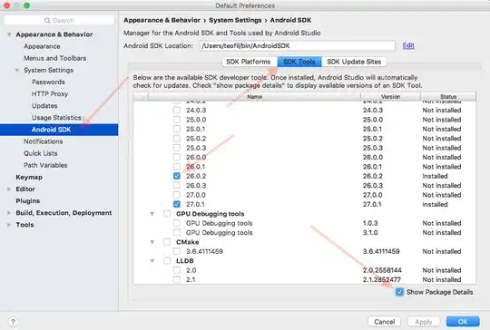The image size is (490, 330).
Task: Click the Cancel button
Action: tap(385, 322)
